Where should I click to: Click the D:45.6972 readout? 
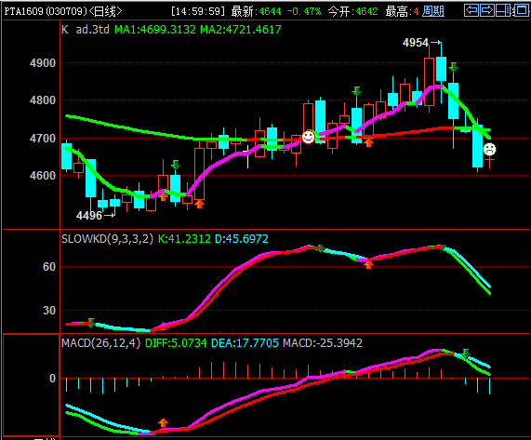[x=242, y=239]
